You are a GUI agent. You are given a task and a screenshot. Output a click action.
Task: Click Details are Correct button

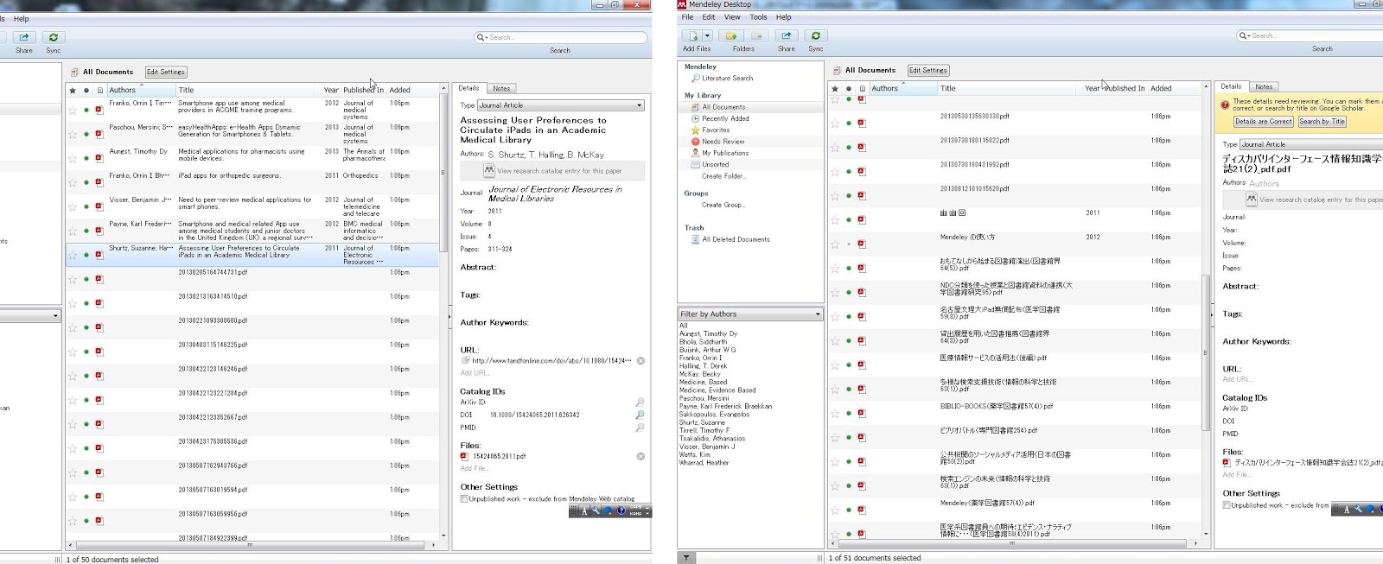pos(1263,121)
